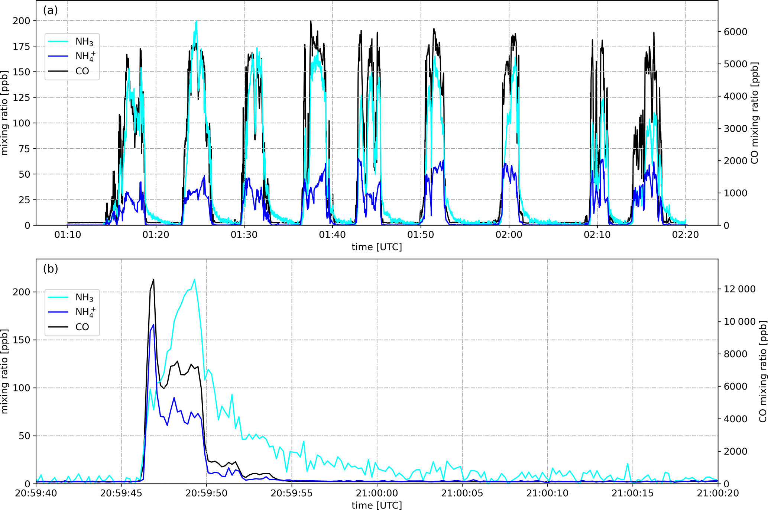Click the 20:59:50 time tick label
Viewport: 768px width, 510px height.
click(207, 493)
